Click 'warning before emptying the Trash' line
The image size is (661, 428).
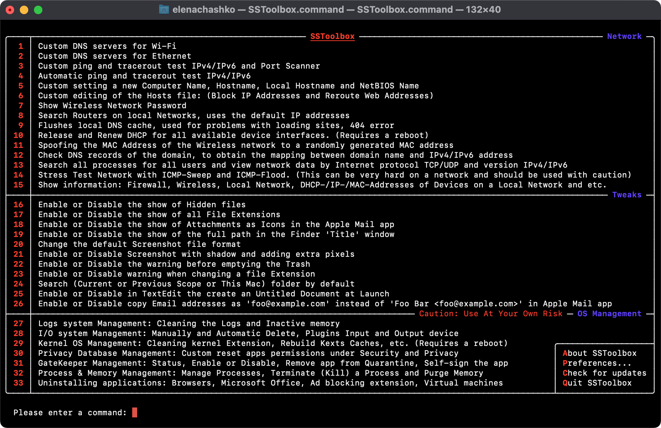pos(174,264)
